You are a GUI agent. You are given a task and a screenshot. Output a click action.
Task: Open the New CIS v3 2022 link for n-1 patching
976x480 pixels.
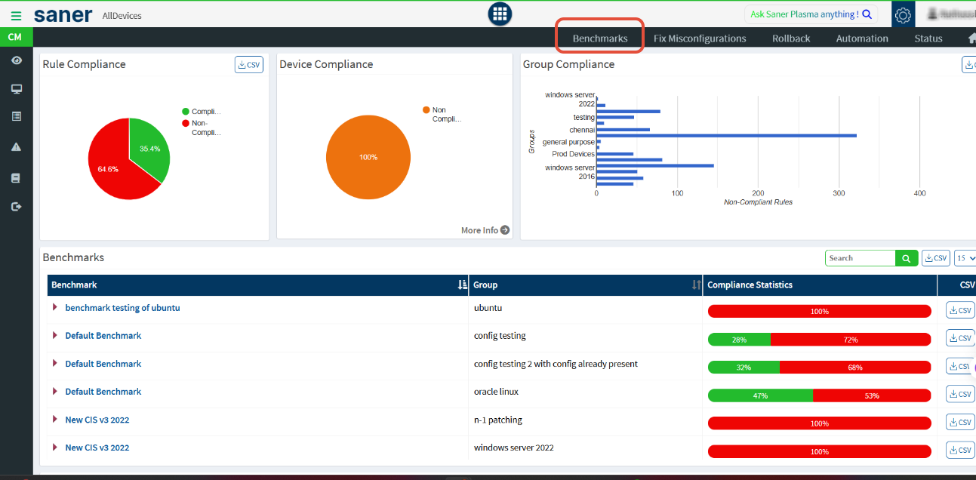[97, 420]
